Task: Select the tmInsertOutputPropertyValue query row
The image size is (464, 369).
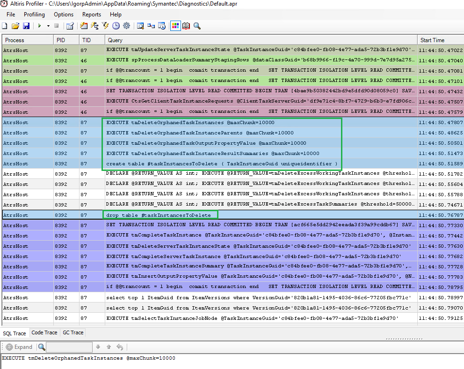Action: (233, 277)
